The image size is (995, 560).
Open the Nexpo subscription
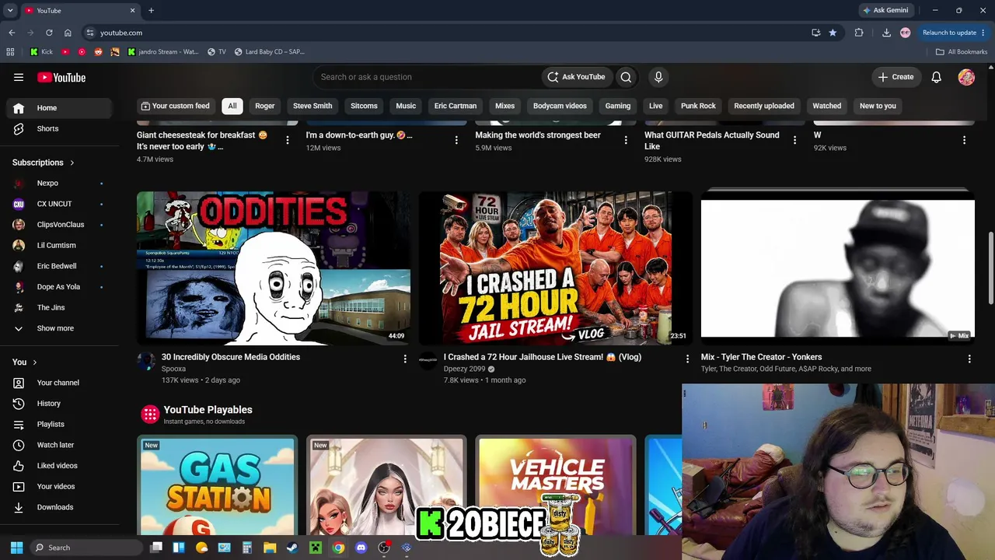59,184
